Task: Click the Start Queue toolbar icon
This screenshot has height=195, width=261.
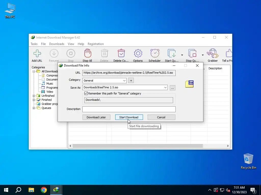Action: pyautogui.click(x=172, y=53)
